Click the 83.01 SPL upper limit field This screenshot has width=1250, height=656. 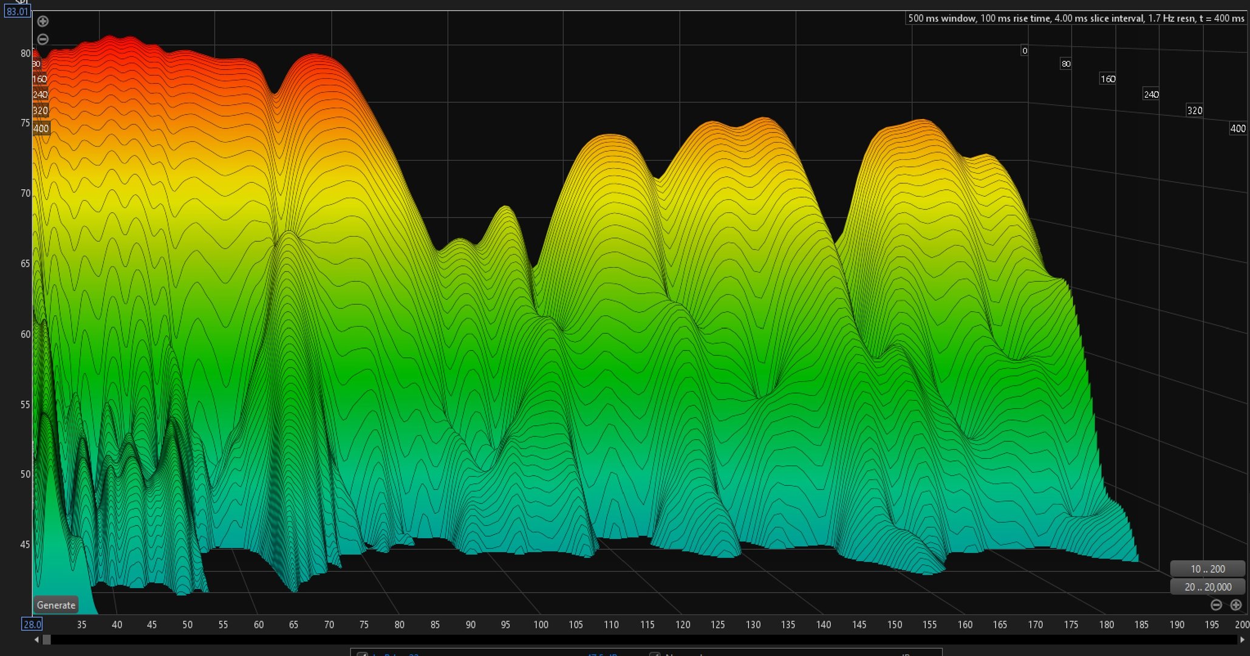point(17,12)
